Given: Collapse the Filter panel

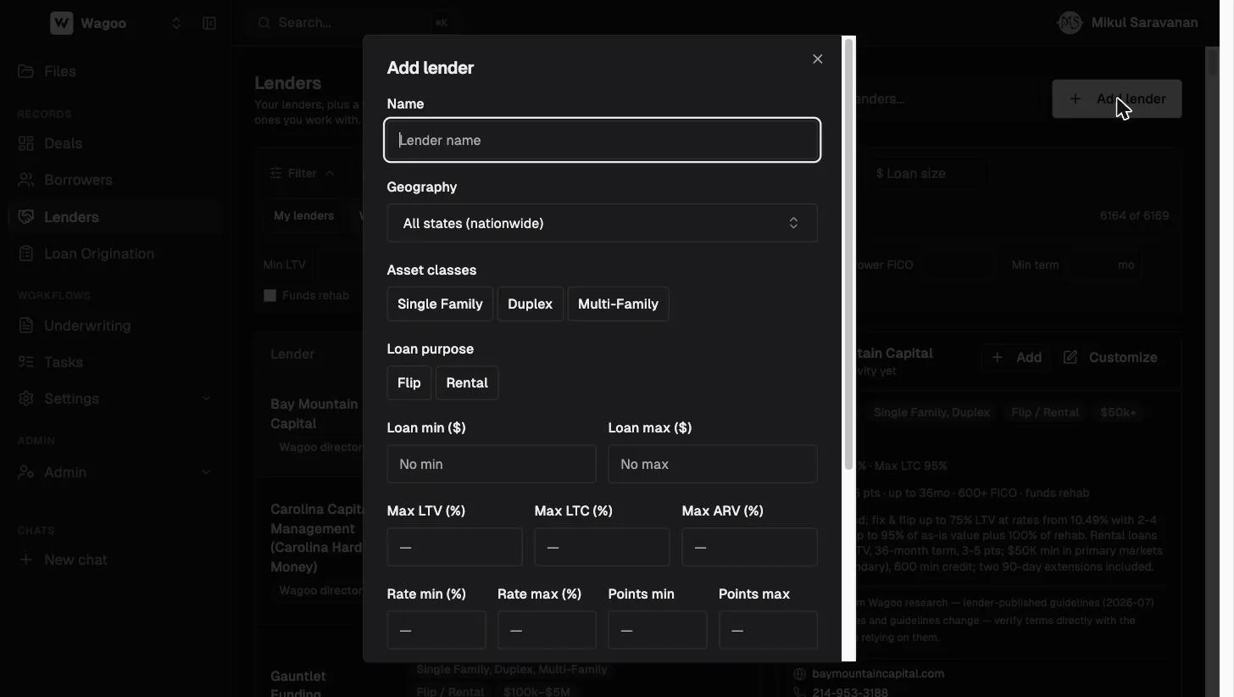Looking at the screenshot, I should (302, 173).
